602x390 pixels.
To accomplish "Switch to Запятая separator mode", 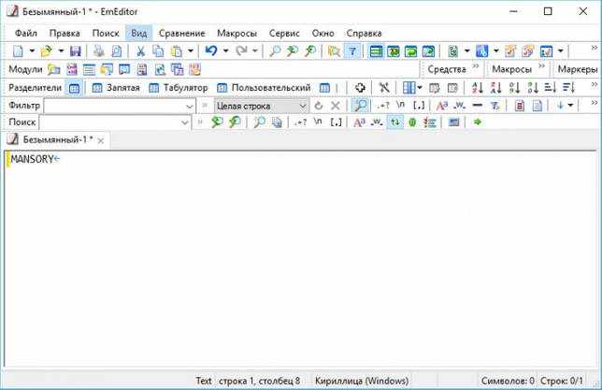I will click(x=116, y=88).
